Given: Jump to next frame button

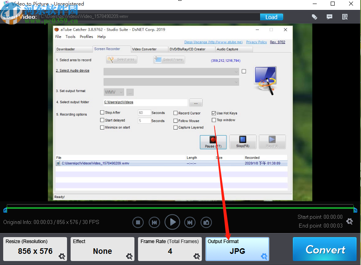Looking at the screenshot, I should (x=190, y=222).
